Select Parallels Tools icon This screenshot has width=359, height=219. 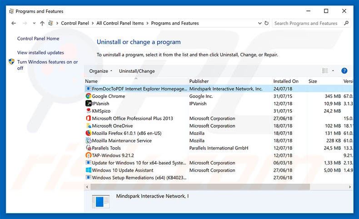tap(88, 148)
